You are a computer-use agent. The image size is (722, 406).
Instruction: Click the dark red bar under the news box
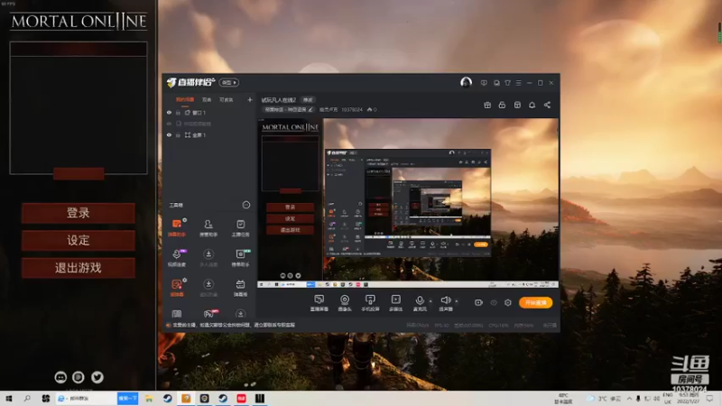(79, 173)
